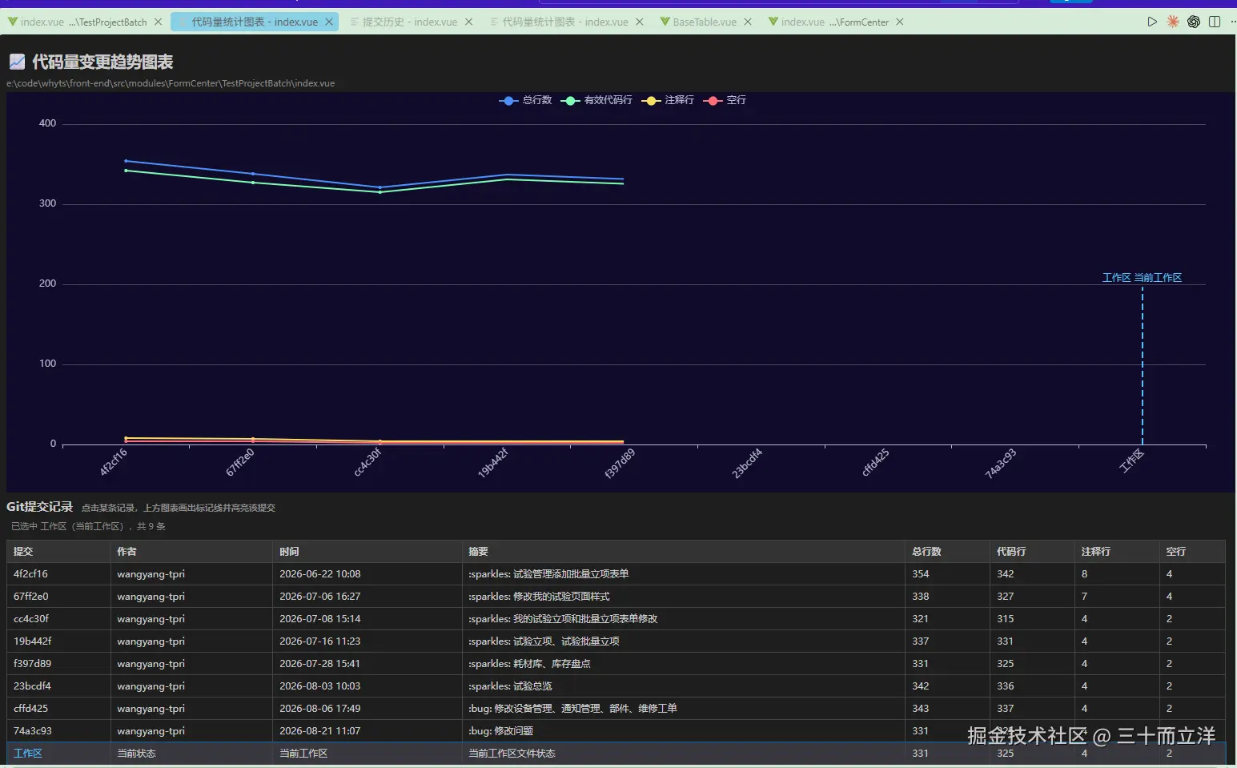The width and height of the screenshot is (1237, 768).
Task: Select commit cc4c30f in the Git table
Action: (x=616, y=619)
